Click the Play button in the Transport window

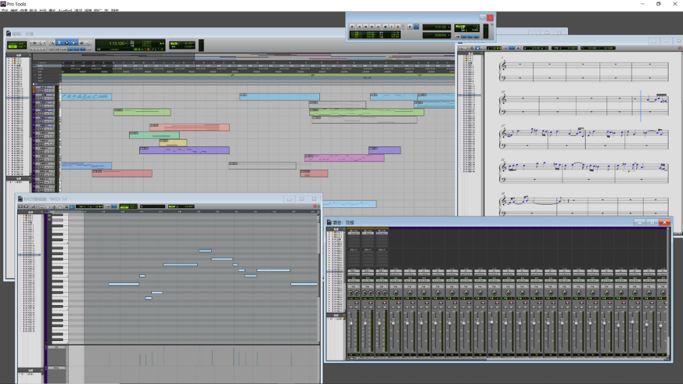[x=391, y=27]
